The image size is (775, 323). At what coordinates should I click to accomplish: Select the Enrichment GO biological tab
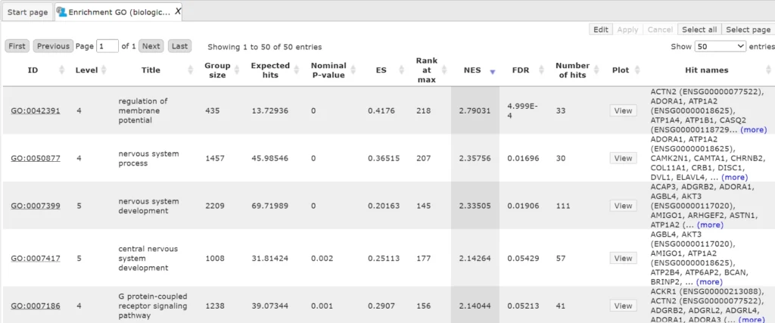[x=119, y=12]
